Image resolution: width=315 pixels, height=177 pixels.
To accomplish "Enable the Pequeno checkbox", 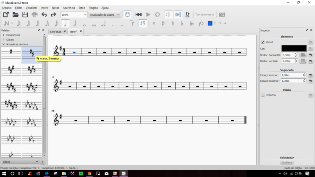I will pos(263,95).
